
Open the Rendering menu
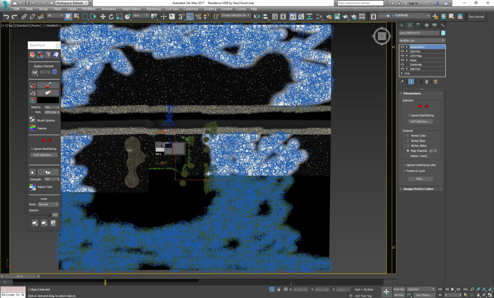pyautogui.click(x=153, y=9)
